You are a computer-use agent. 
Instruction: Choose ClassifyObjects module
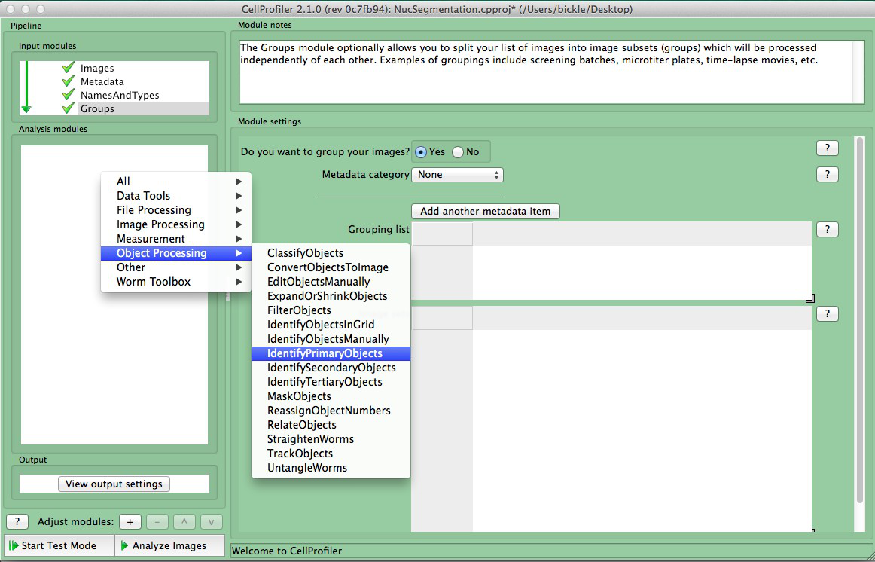331,253
